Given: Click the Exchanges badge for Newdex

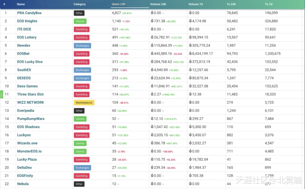Looking at the screenshot, I should tap(82, 45).
